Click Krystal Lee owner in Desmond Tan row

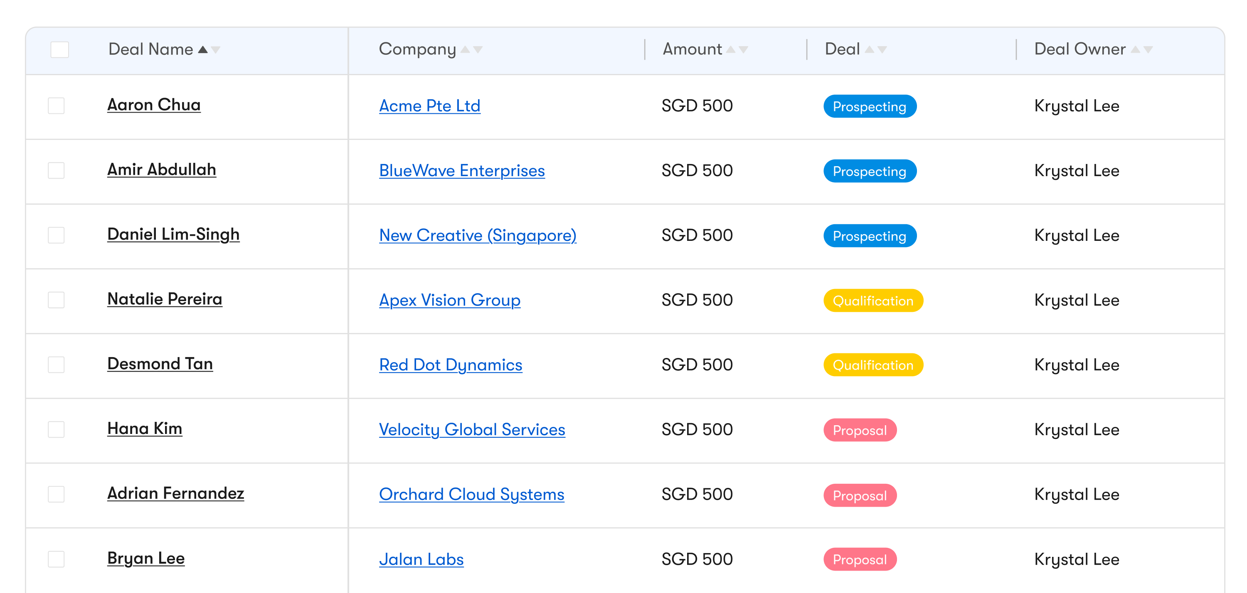tap(1077, 365)
